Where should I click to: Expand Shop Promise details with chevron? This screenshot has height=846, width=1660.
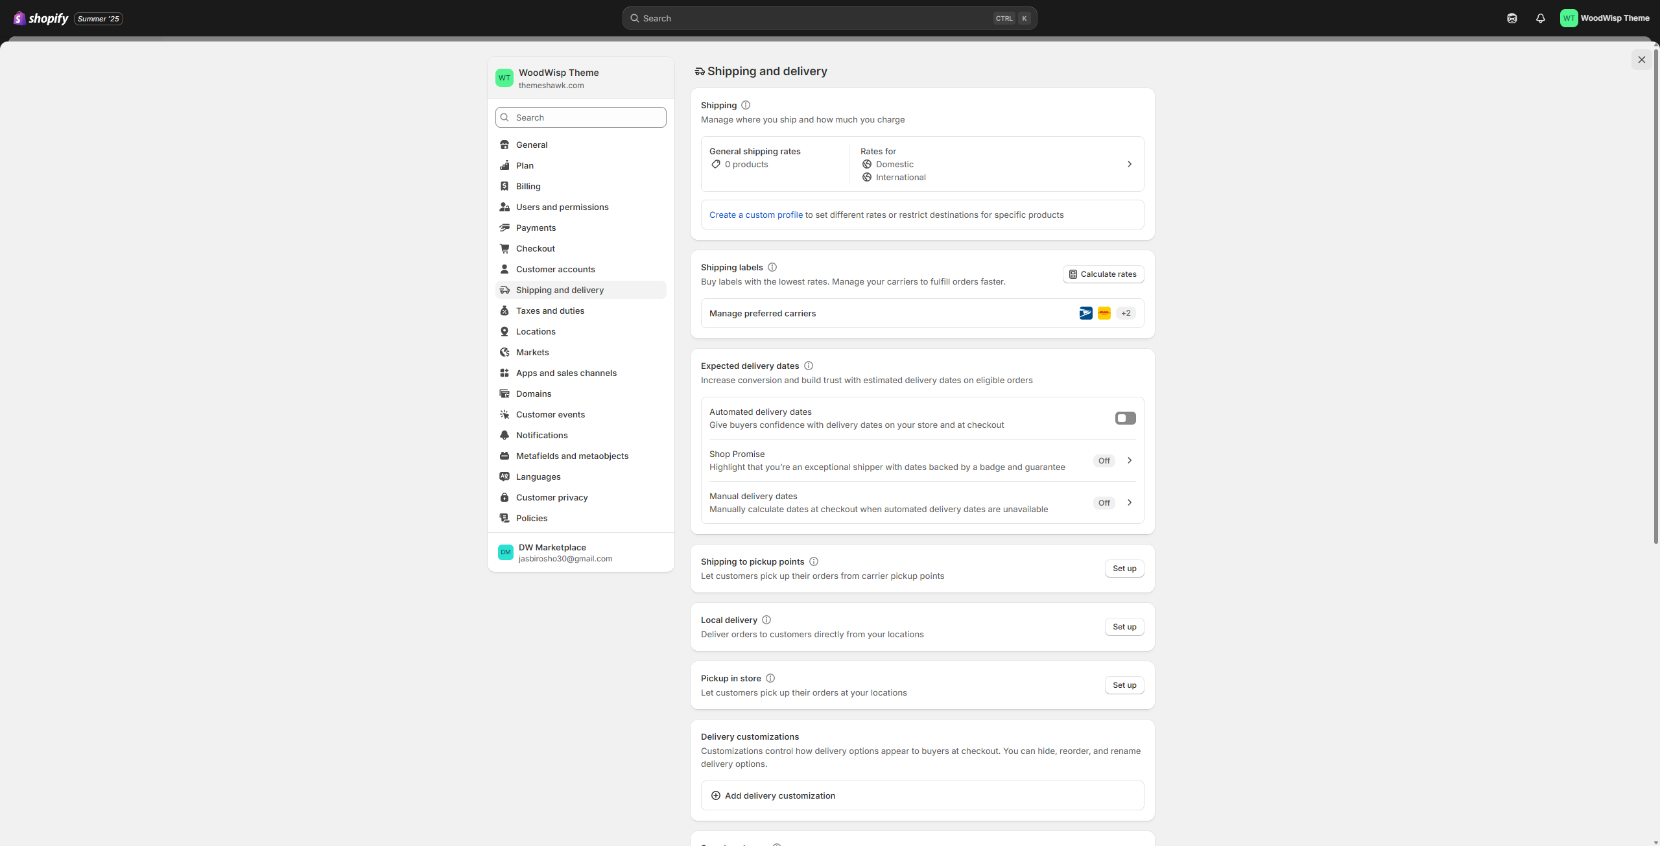pyautogui.click(x=1130, y=460)
